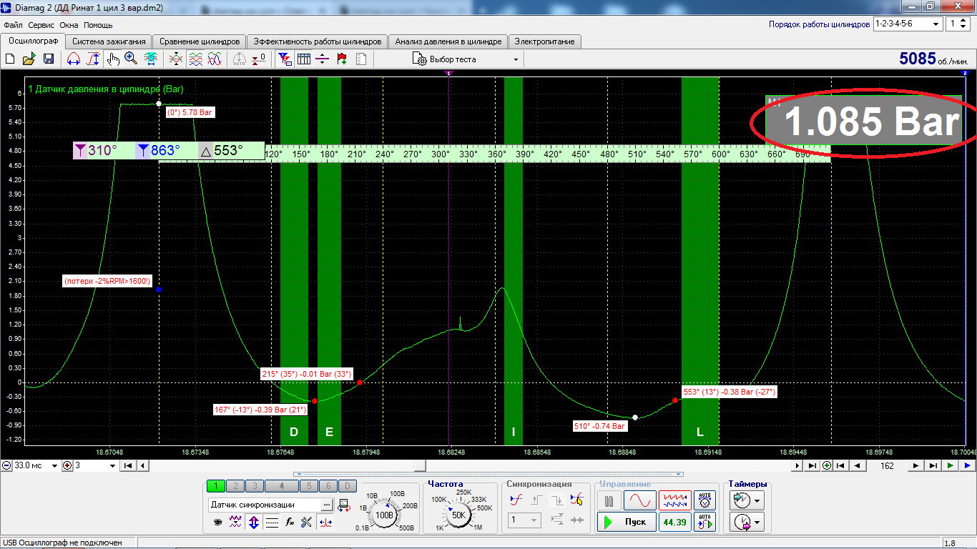This screenshot has height=549, width=977.
Task: Create a new file with the blank page icon
Action: click(10, 59)
